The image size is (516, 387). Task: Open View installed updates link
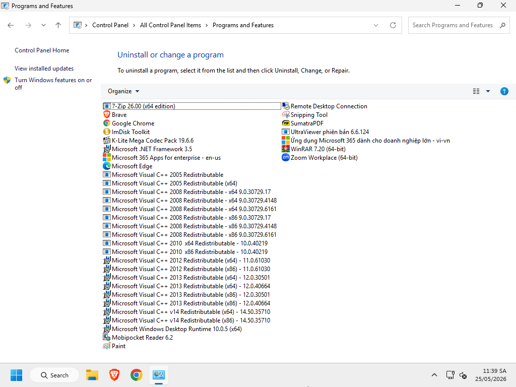click(44, 69)
